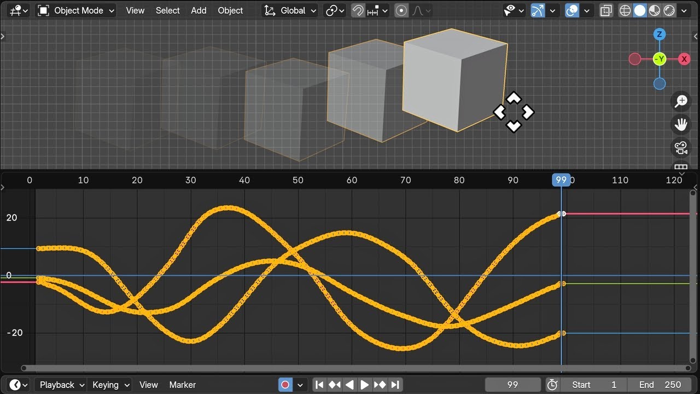The height and width of the screenshot is (394, 700).
Task: Click the current frame marker 99
Action: pos(561,180)
